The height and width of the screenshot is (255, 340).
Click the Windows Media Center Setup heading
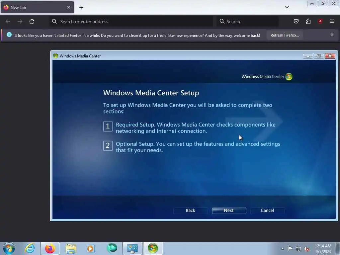click(x=151, y=93)
